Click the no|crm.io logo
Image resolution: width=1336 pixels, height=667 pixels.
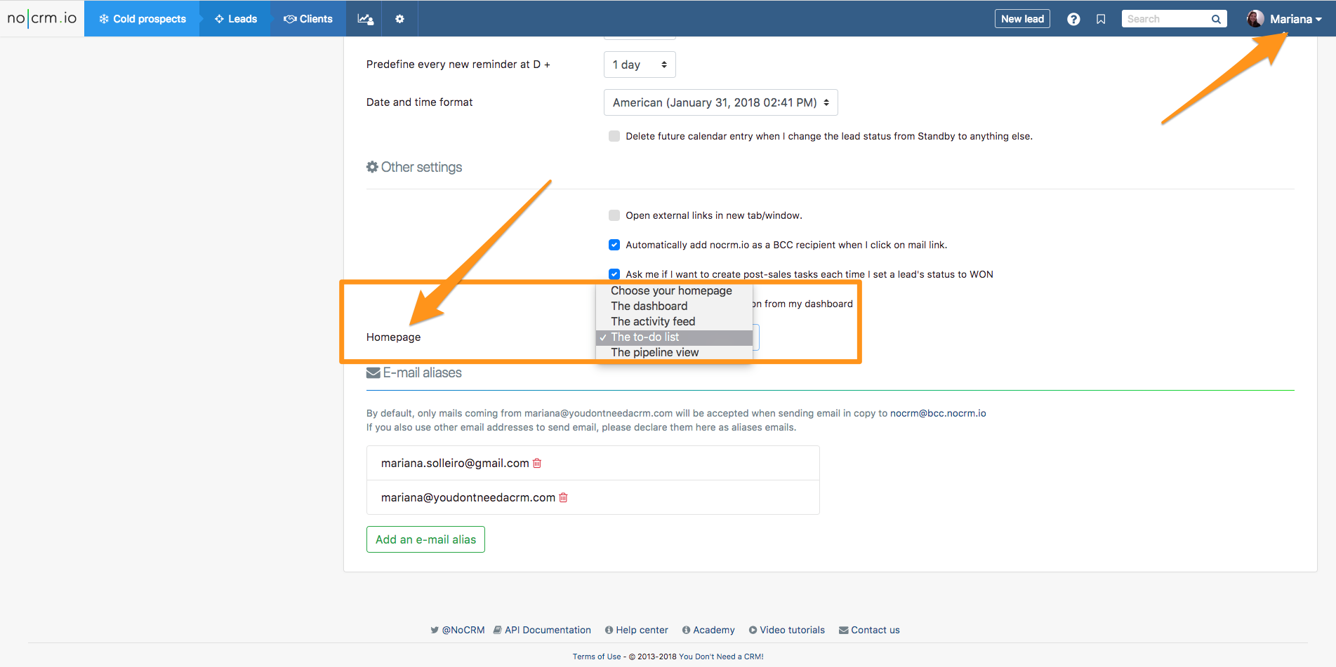[x=42, y=18]
